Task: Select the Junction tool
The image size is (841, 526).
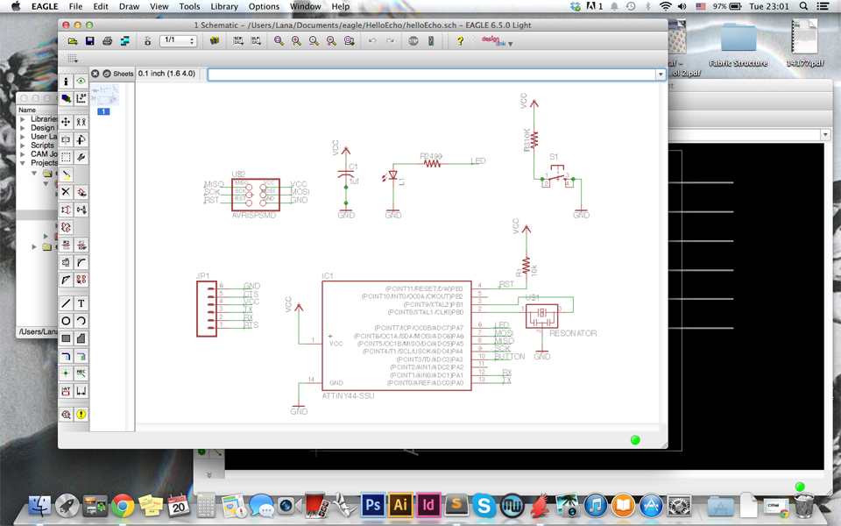Action: [66, 373]
